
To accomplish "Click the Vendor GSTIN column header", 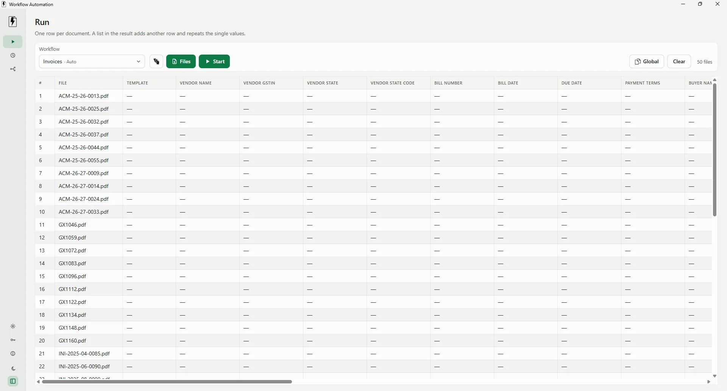I will 271,83.
